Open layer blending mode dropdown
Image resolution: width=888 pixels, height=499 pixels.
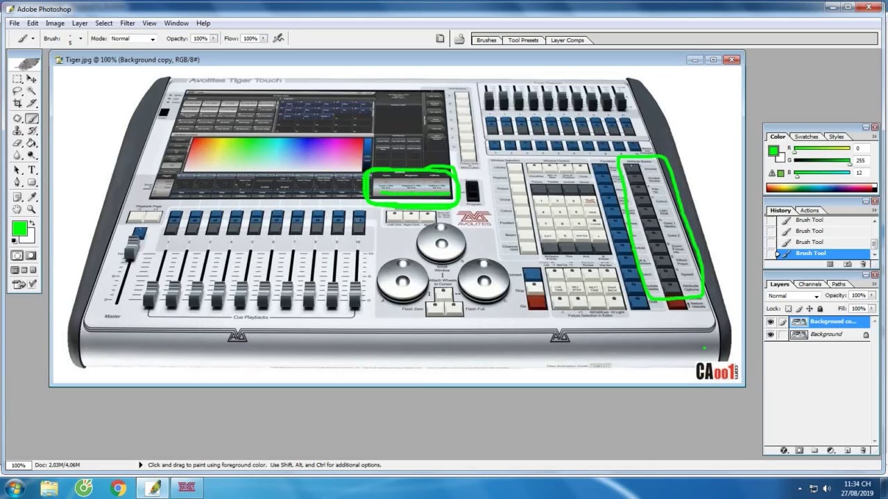click(793, 296)
